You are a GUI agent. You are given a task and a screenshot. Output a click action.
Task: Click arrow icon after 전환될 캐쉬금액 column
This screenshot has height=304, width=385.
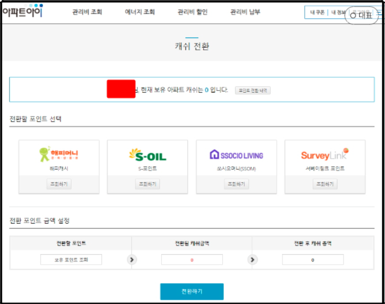[252, 260]
